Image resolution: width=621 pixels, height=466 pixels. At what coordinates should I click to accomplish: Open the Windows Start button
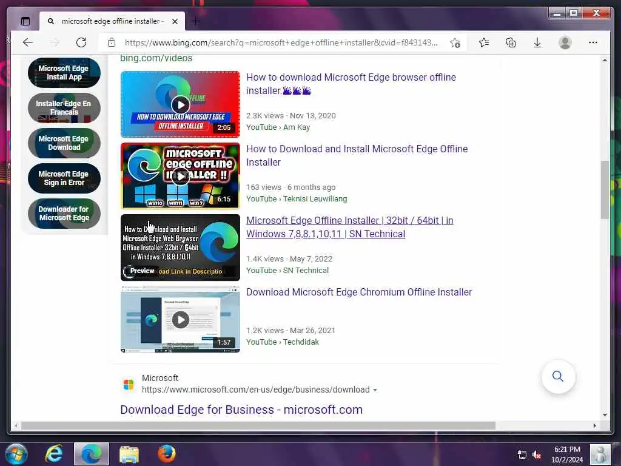[x=16, y=454]
